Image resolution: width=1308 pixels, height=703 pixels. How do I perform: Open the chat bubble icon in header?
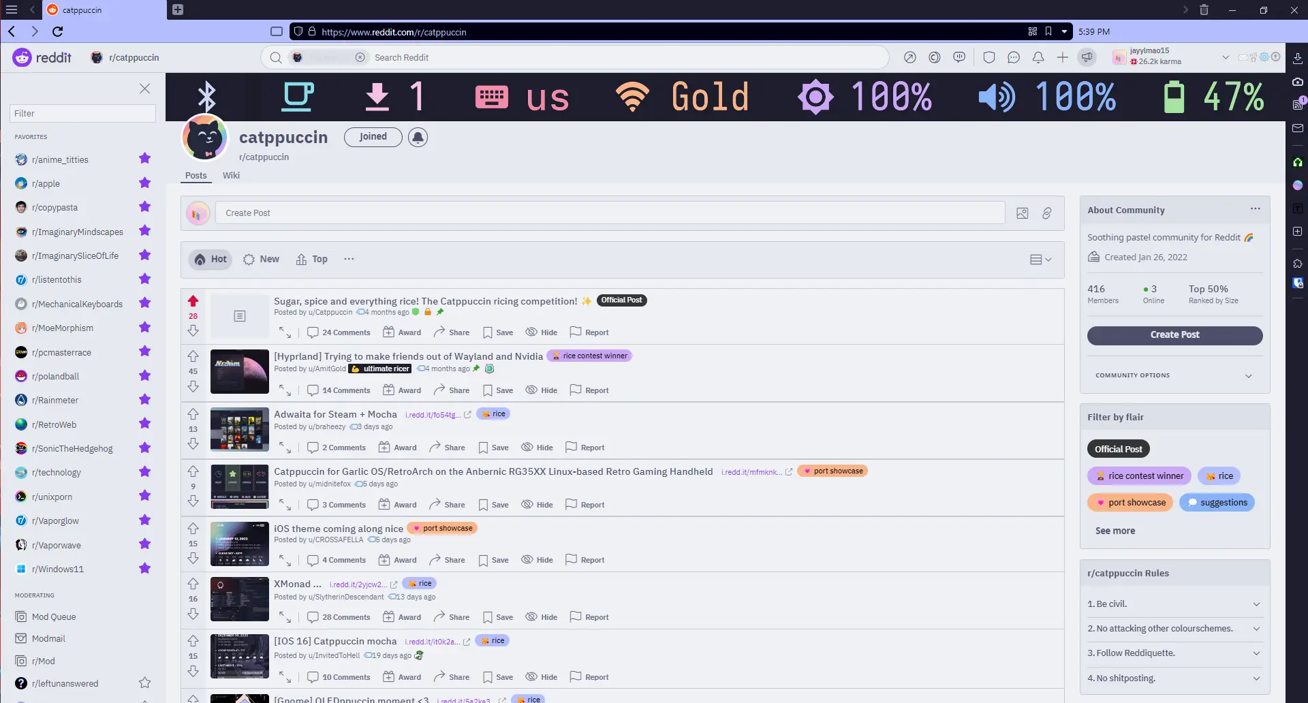(1014, 58)
